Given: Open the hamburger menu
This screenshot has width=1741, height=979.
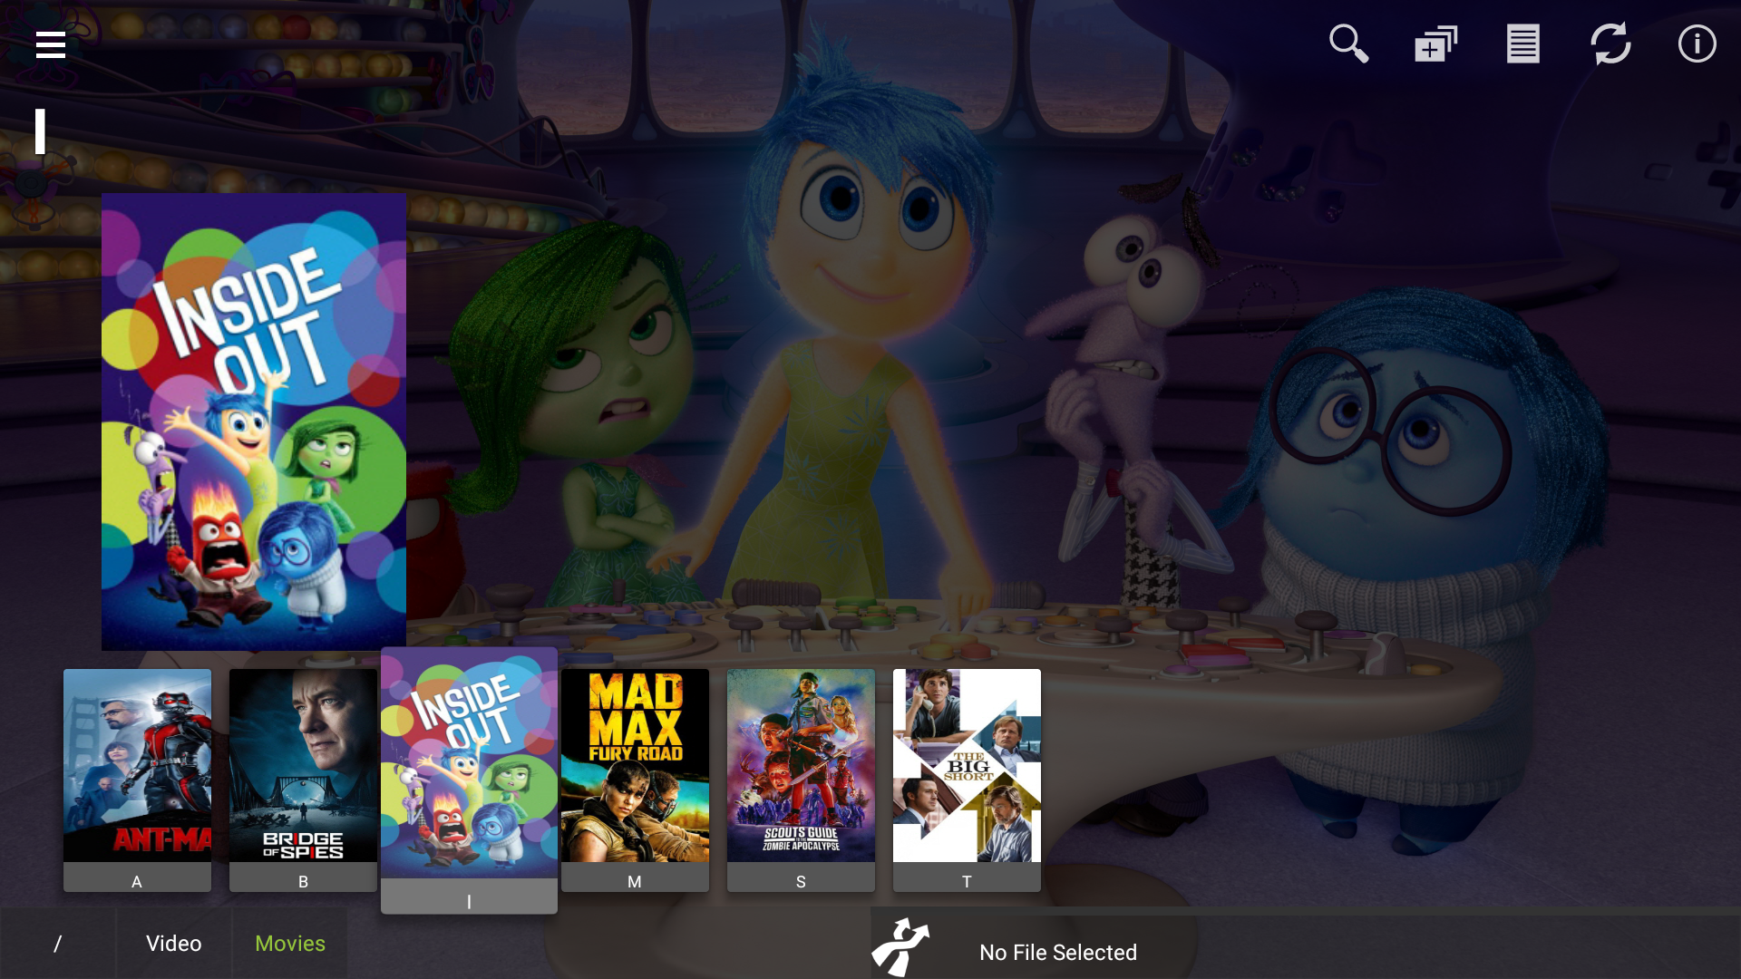Looking at the screenshot, I should (x=51, y=44).
